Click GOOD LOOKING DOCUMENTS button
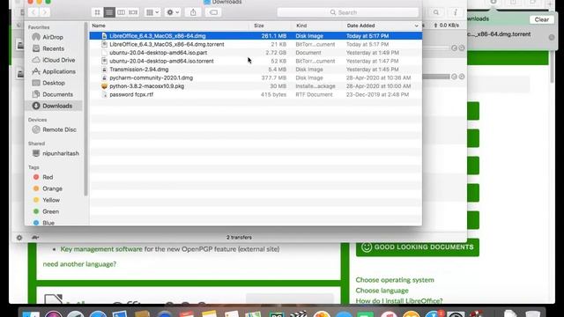Image resolution: width=564 pixels, height=317 pixels. (x=418, y=247)
